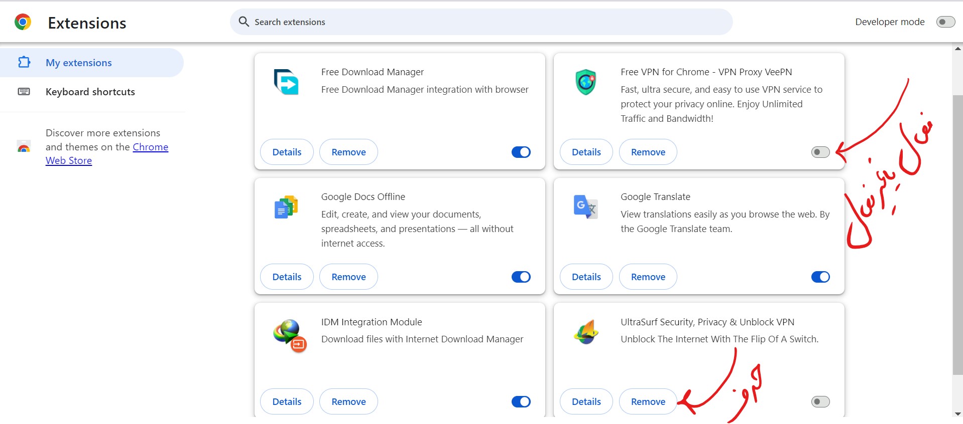The height and width of the screenshot is (424, 963).
Task: Focus the Search extensions field
Action: [481, 22]
